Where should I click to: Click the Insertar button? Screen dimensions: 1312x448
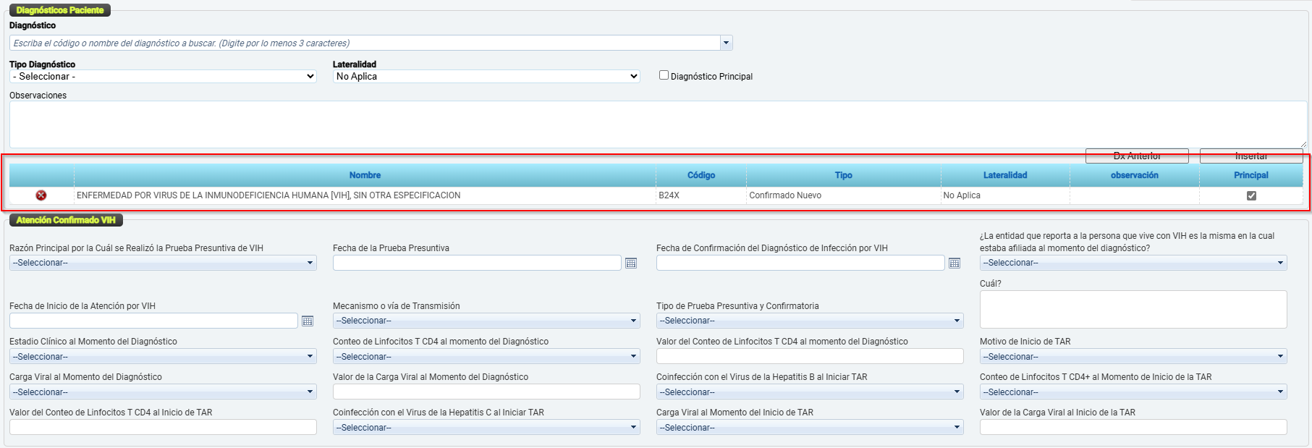pyautogui.click(x=1251, y=156)
